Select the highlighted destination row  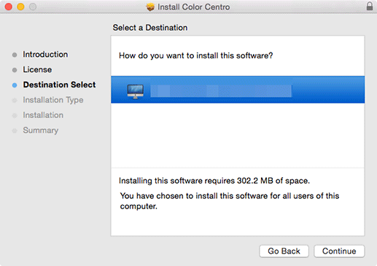[238, 90]
